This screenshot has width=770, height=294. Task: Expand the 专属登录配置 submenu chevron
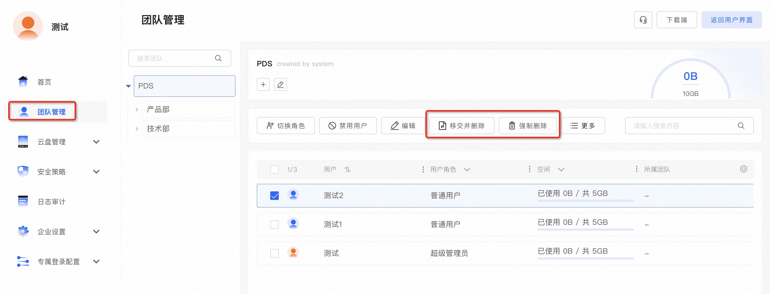[96, 261]
